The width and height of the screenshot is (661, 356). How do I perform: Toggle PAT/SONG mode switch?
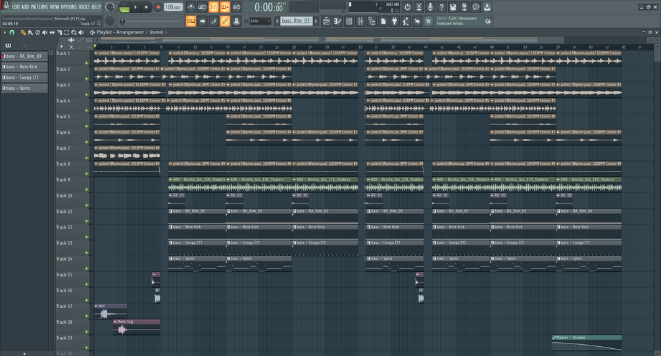124,7
